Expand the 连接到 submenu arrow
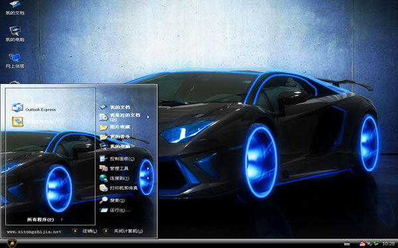 pos(148,178)
